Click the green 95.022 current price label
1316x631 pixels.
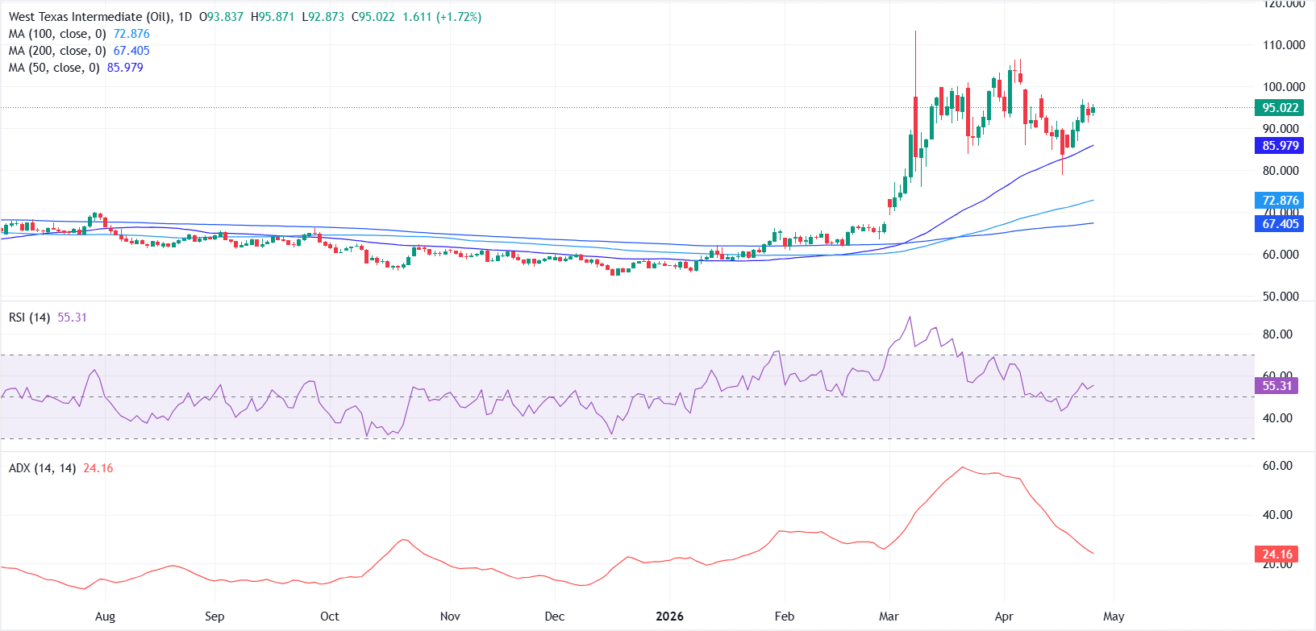(1280, 108)
